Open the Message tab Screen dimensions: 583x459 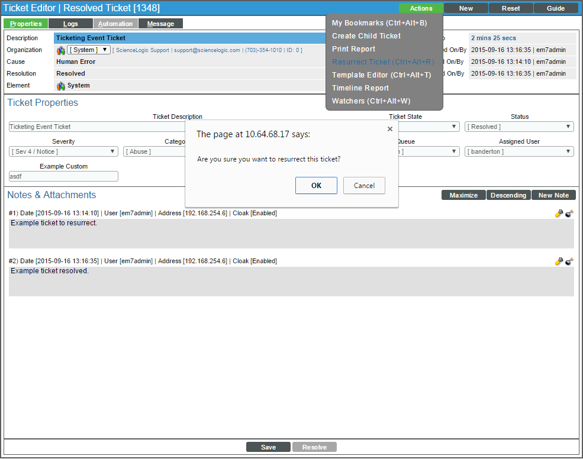click(x=160, y=24)
